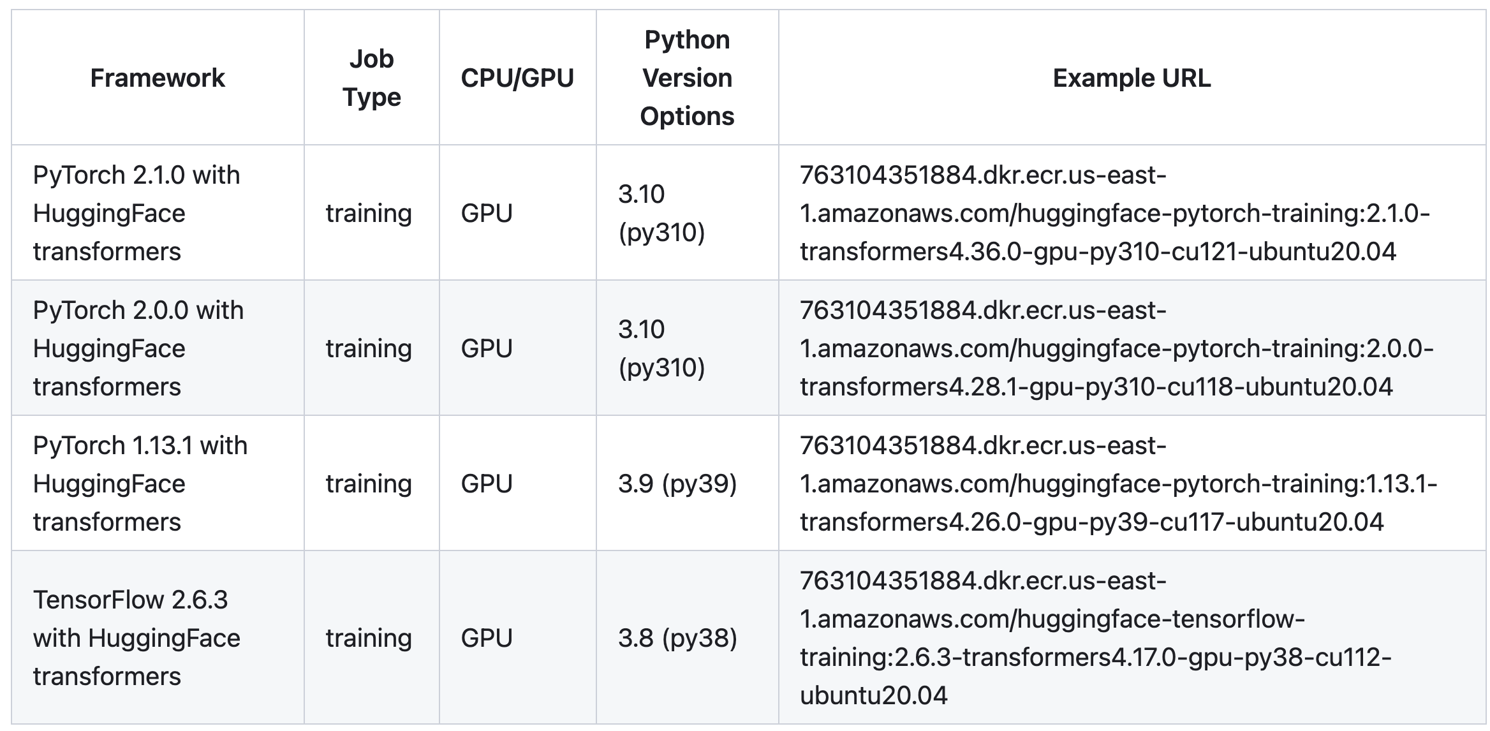Click the transformers4.26.0 example URL text
The height and width of the screenshot is (731, 1490).
click(x=1091, y=522)
